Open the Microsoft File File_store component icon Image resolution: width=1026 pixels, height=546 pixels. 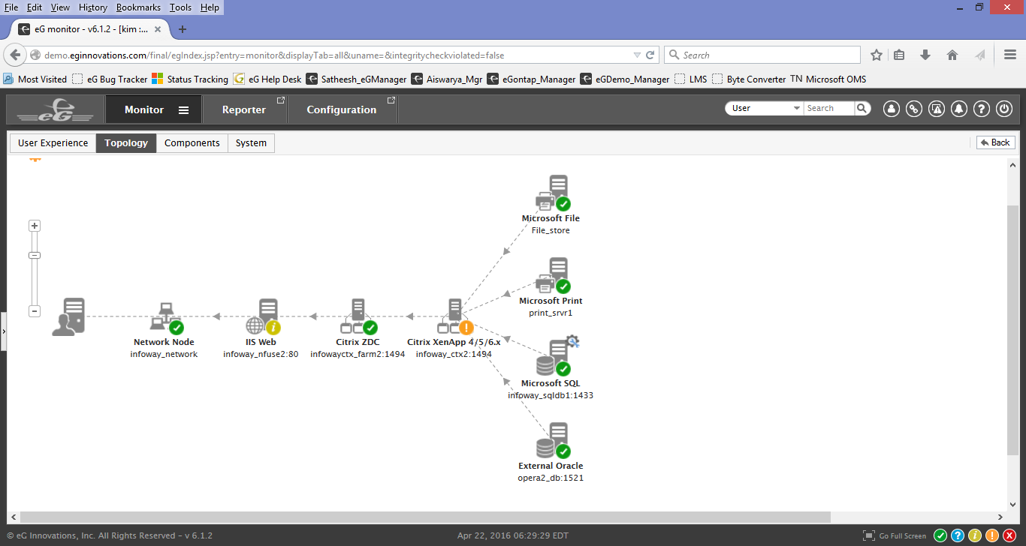click(553, 193)
